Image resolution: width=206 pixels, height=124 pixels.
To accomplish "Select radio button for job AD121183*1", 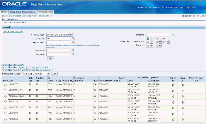I will pyautogui.click(x=5, y=85).
